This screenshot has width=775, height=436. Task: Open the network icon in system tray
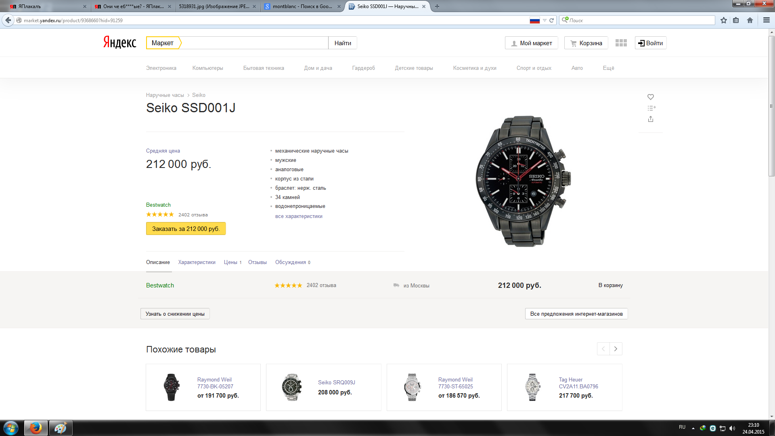coord(723,428)
